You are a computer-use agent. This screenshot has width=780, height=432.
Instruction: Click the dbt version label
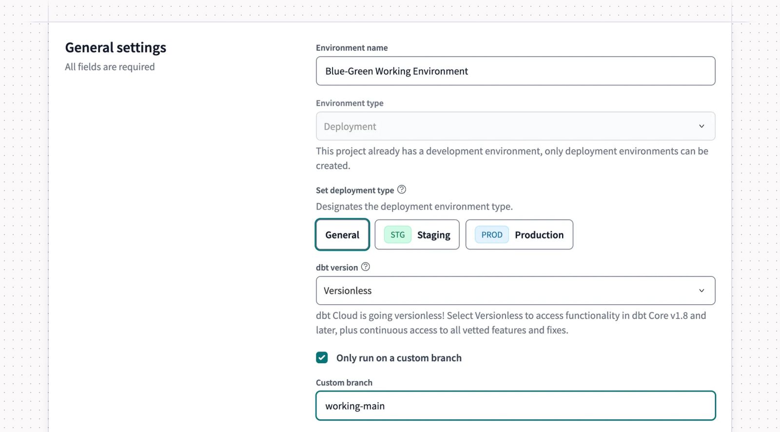(x=337, y=267)
